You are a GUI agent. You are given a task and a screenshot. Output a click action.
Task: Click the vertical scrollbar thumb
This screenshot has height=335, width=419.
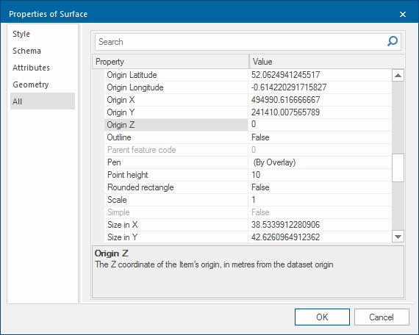(398, 167)
